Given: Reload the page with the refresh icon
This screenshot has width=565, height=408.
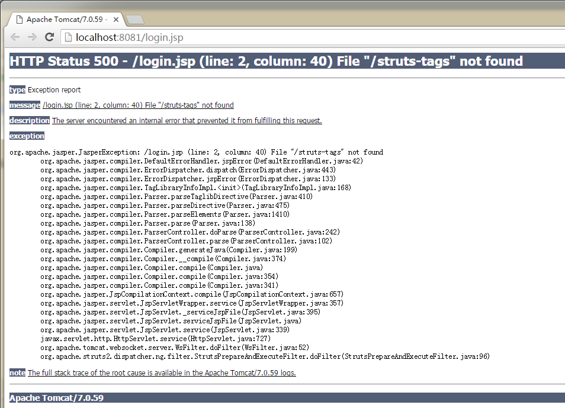Looking at the screenshot, I should pyautogui.click(x=49, y=37).
